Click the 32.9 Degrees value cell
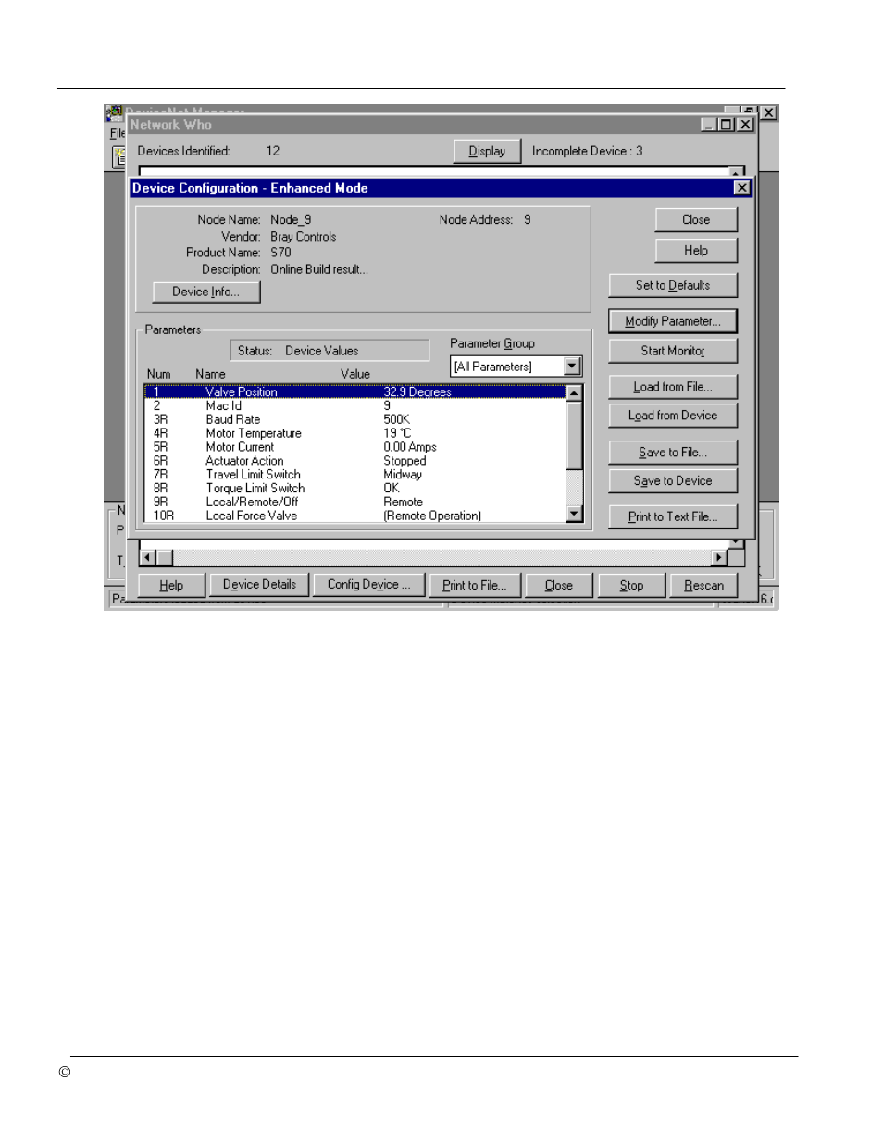This screenshot has width=883, height=1143. coord(417,392)
